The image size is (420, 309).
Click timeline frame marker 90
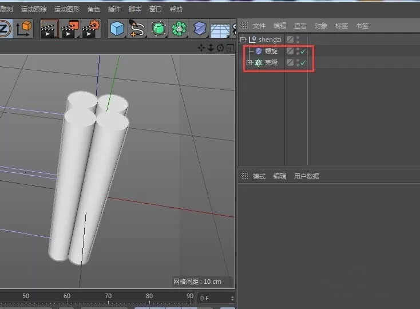click(x=190, y=296)
